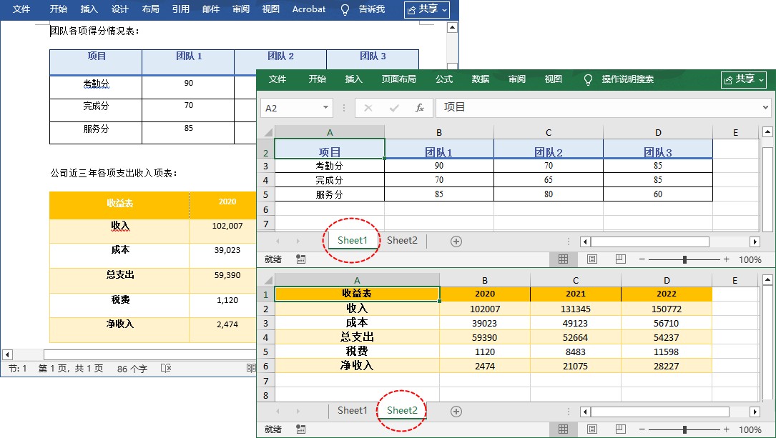Viewport: 776px width, 438px height.
Task: Click the zoom slider handle in 团队 Excel window
Action: pyautogui.click(x=684, y=259)
